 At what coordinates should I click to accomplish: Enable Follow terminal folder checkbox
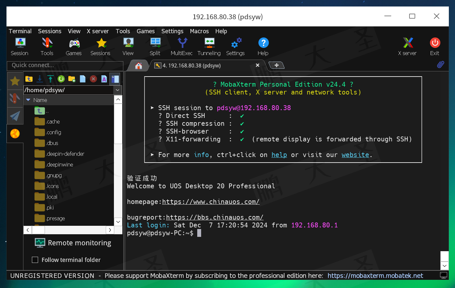pyautogui.click(x=35, y=260)
